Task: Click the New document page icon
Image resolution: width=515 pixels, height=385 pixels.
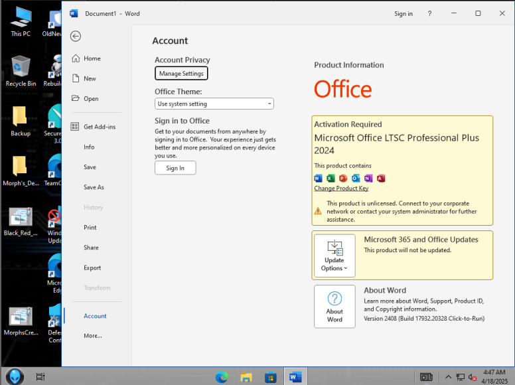Action: pos(76,78)
